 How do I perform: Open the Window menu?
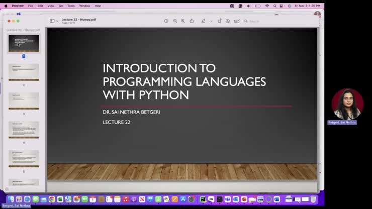click(x=84, y=6)
